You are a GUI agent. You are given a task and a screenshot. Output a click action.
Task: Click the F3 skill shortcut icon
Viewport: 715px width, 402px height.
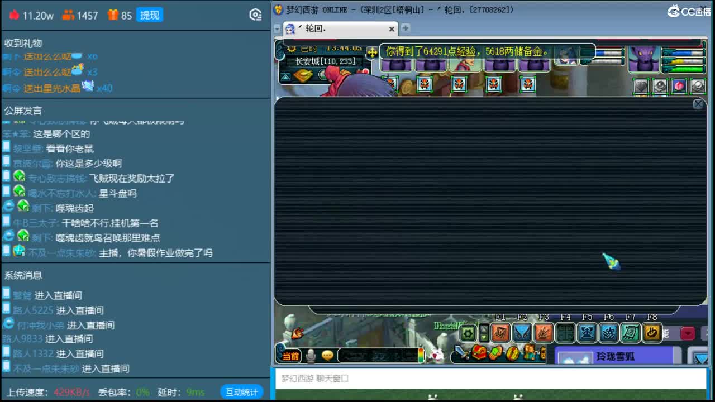click(544, 333)
